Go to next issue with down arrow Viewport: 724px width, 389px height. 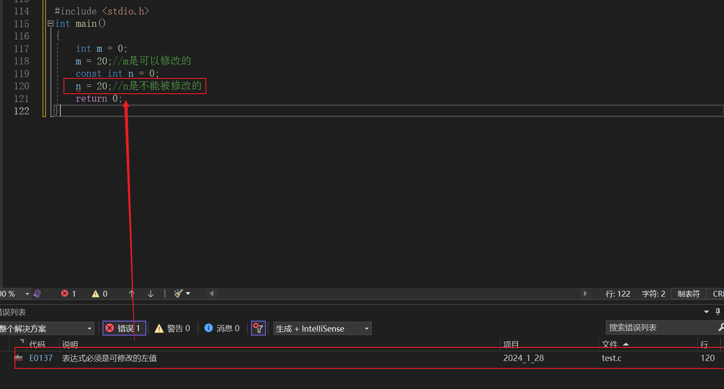tap(151, 294)
